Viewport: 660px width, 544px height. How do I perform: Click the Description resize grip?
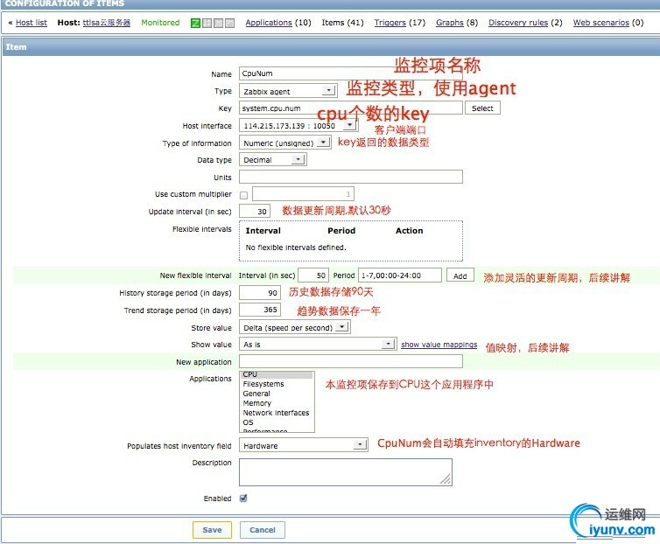446,479
